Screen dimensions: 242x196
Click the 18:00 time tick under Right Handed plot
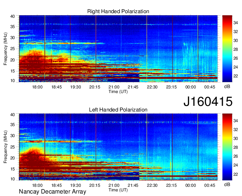[x=37, y=87]
